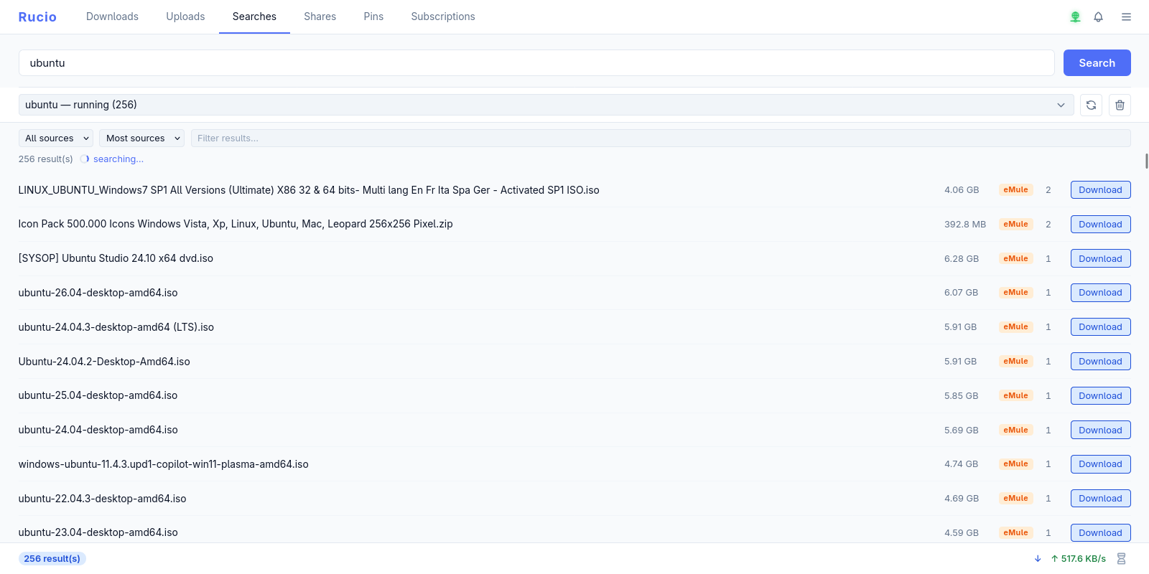Open the notifications bell

1098,17
